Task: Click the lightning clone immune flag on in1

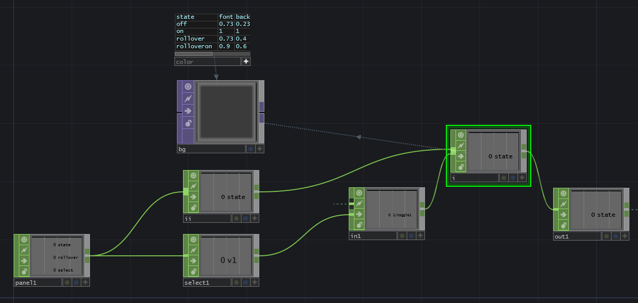Action: tap(359, 204)
